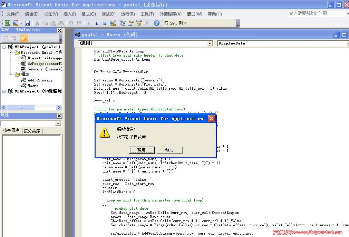This screenshot has width=349, height=237.
Task: Open Properties Window toolbar icon
Action: tap(130, 23)
